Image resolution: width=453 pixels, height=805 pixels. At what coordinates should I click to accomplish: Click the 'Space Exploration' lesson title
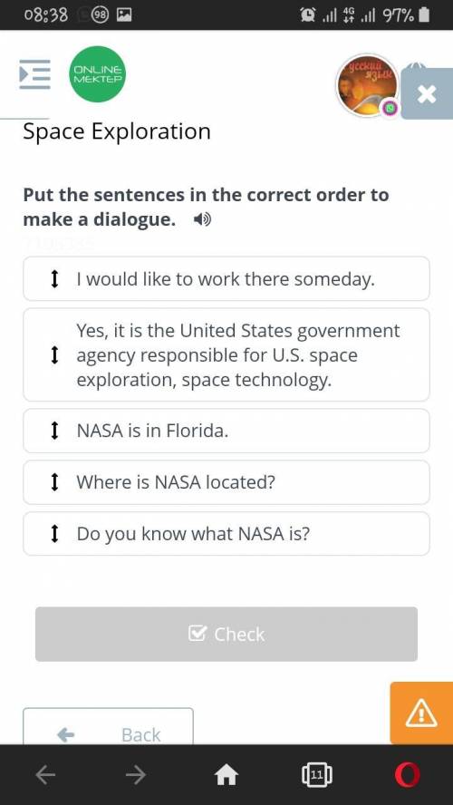pos(117,131)
